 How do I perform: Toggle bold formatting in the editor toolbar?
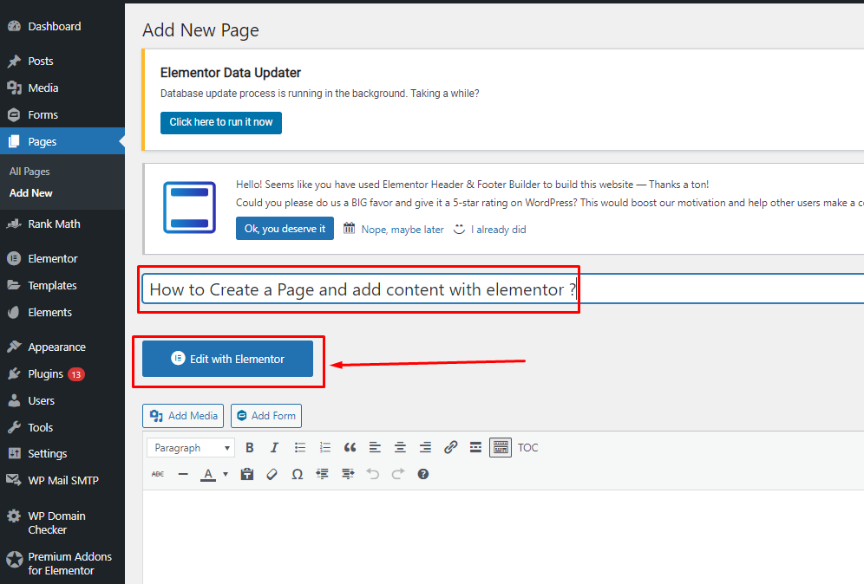coord(250,447)
